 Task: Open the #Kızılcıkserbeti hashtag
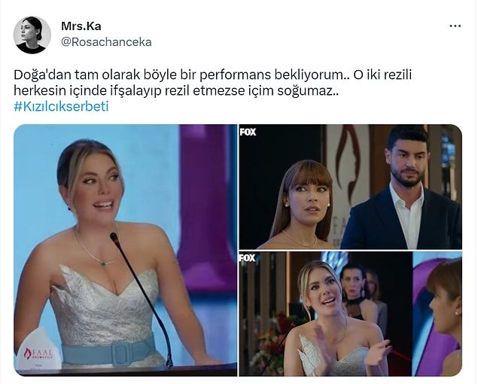61,106
